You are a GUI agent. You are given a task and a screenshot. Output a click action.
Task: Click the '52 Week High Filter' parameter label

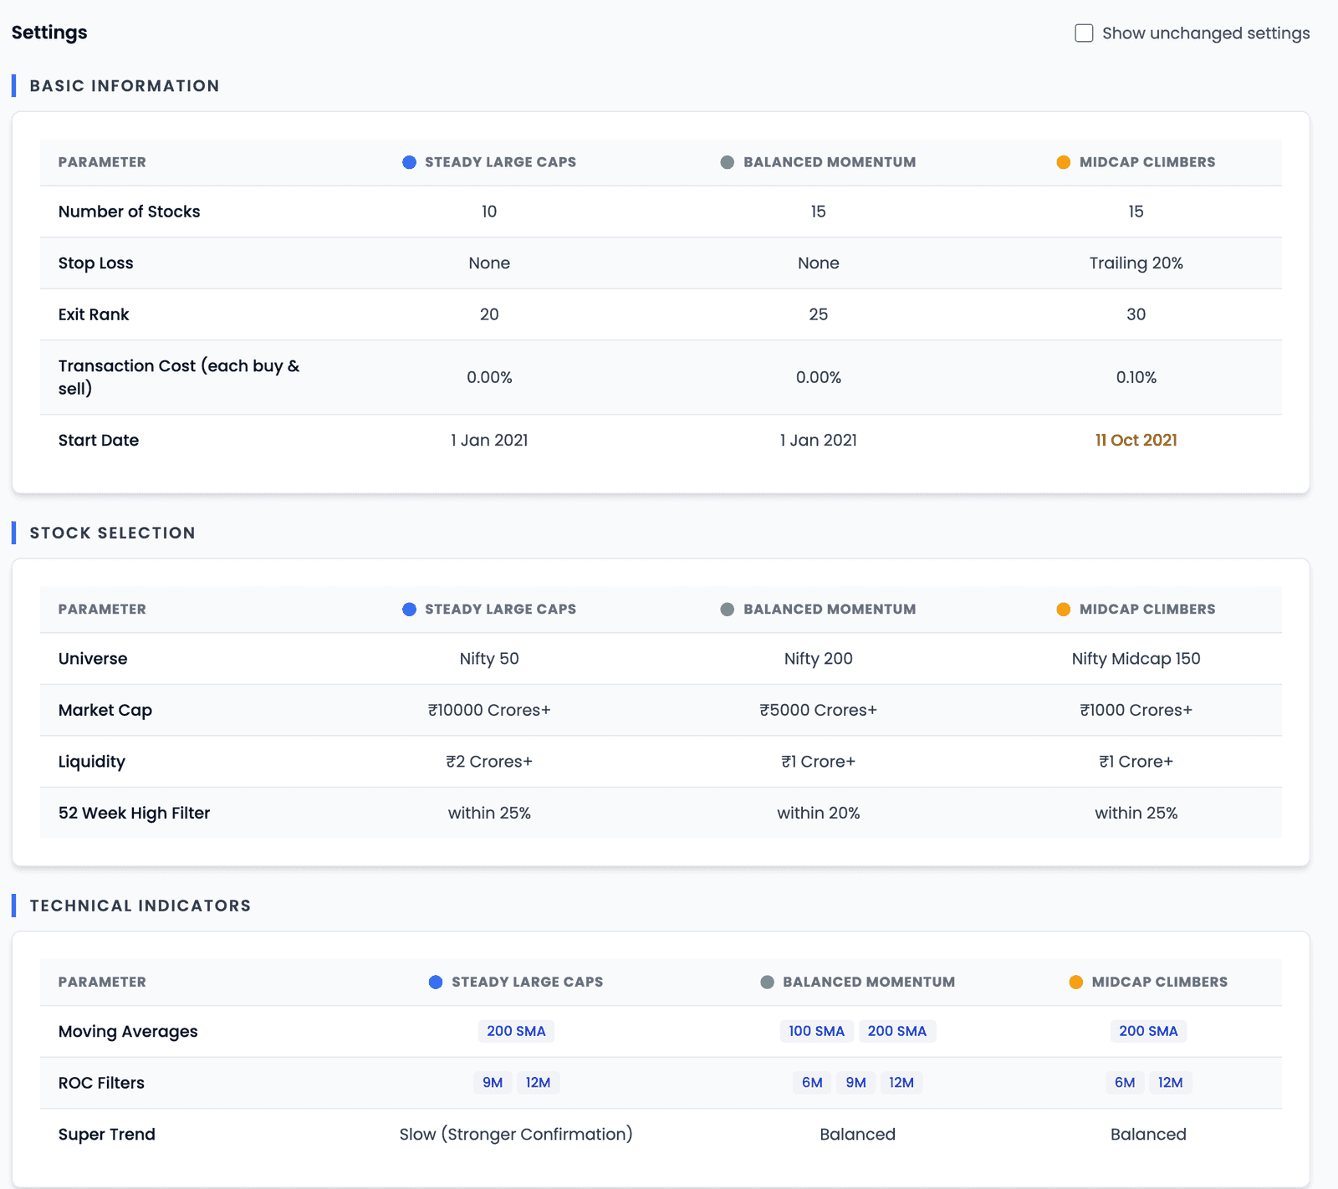click(134, 814)
